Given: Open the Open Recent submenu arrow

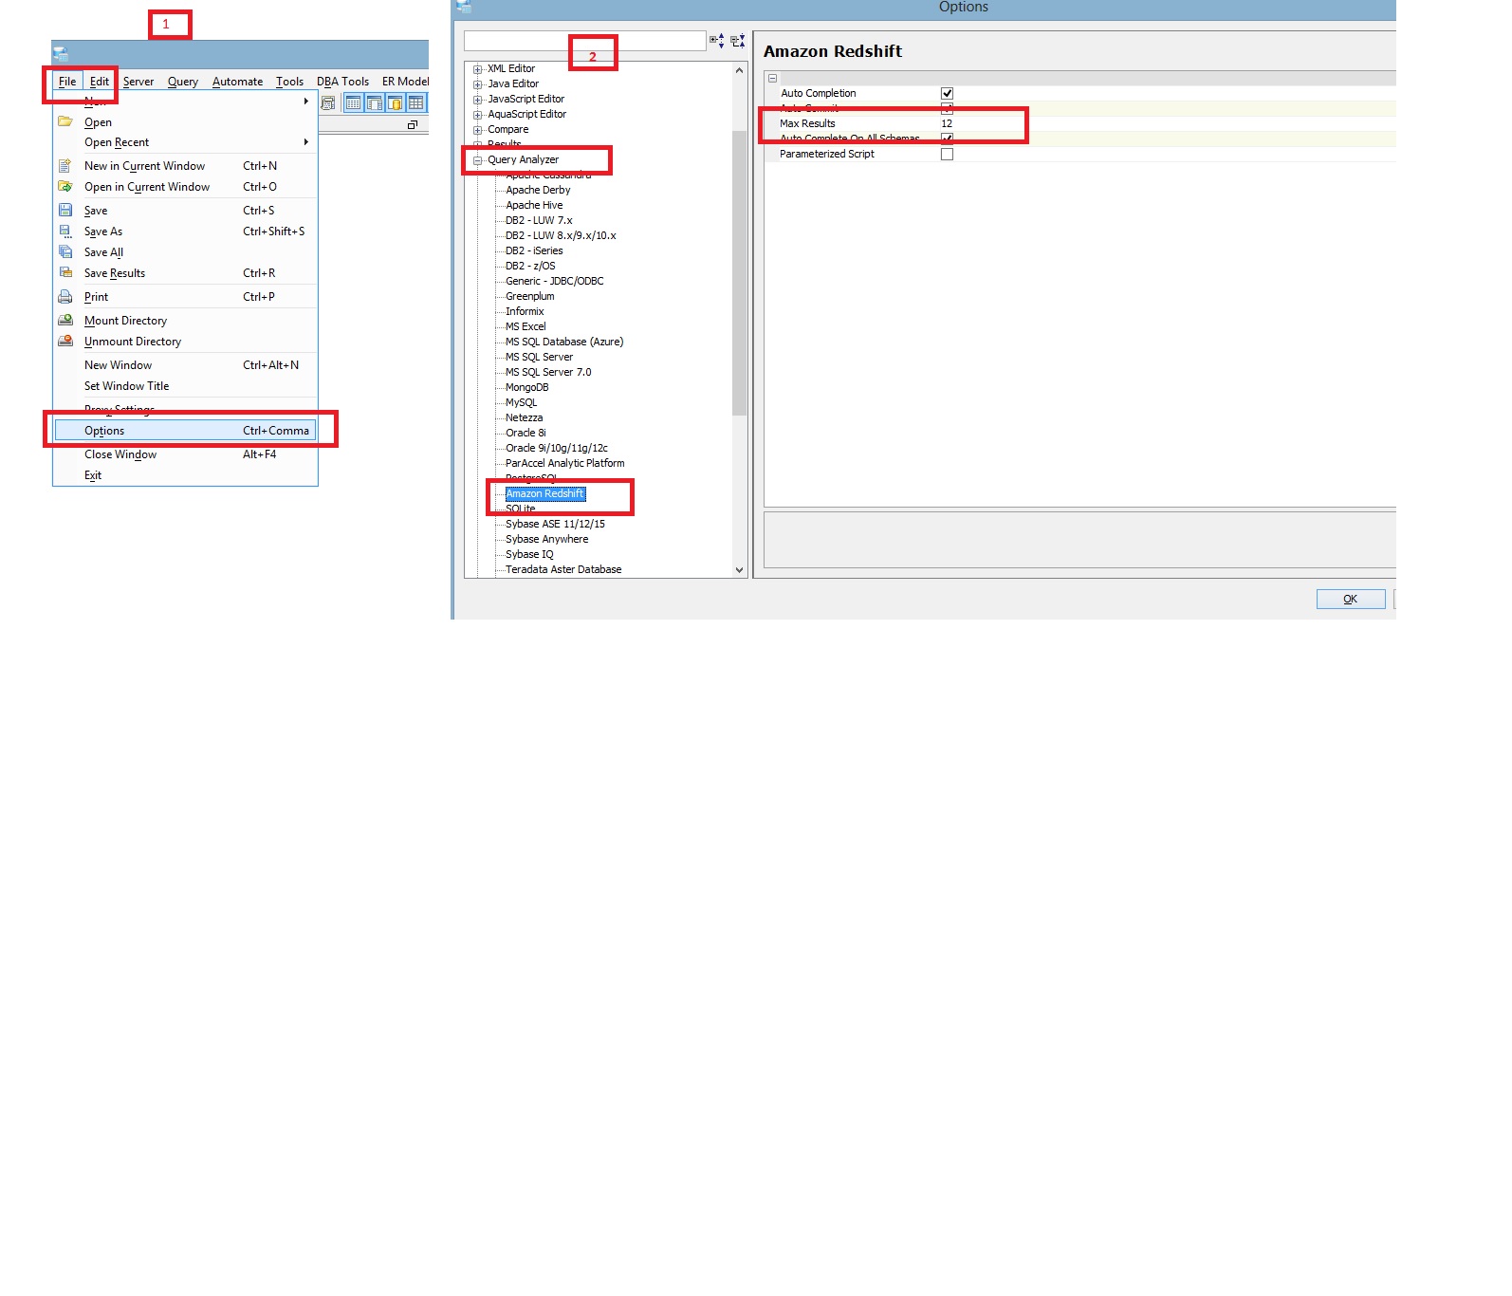Looking at the screenshot, I should pos(305,142).
